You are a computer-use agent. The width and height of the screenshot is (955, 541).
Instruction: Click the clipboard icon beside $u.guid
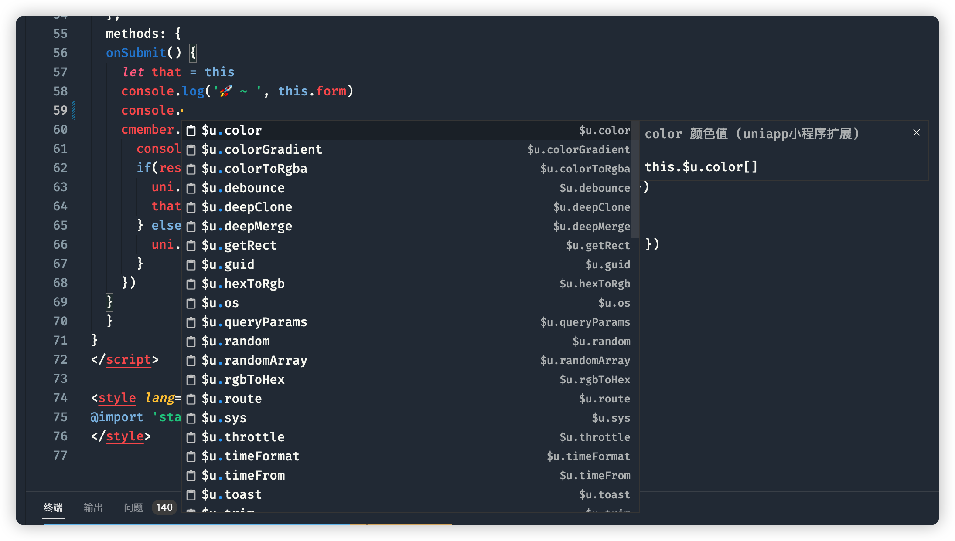191,264
